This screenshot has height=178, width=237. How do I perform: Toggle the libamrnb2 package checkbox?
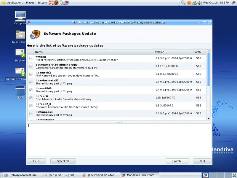point(31,74)
